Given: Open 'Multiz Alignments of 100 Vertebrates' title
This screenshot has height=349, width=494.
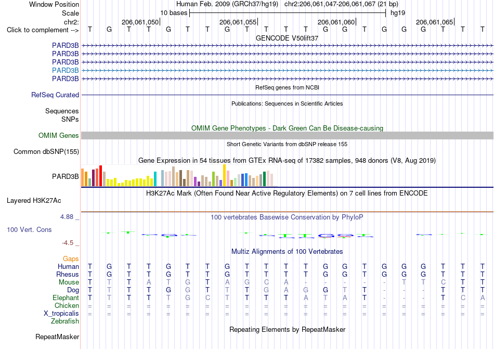Looking at the screenshot, I should 287,251.
